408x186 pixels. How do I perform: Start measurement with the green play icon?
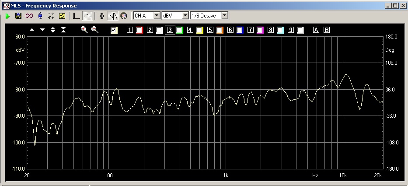(7, 16)
